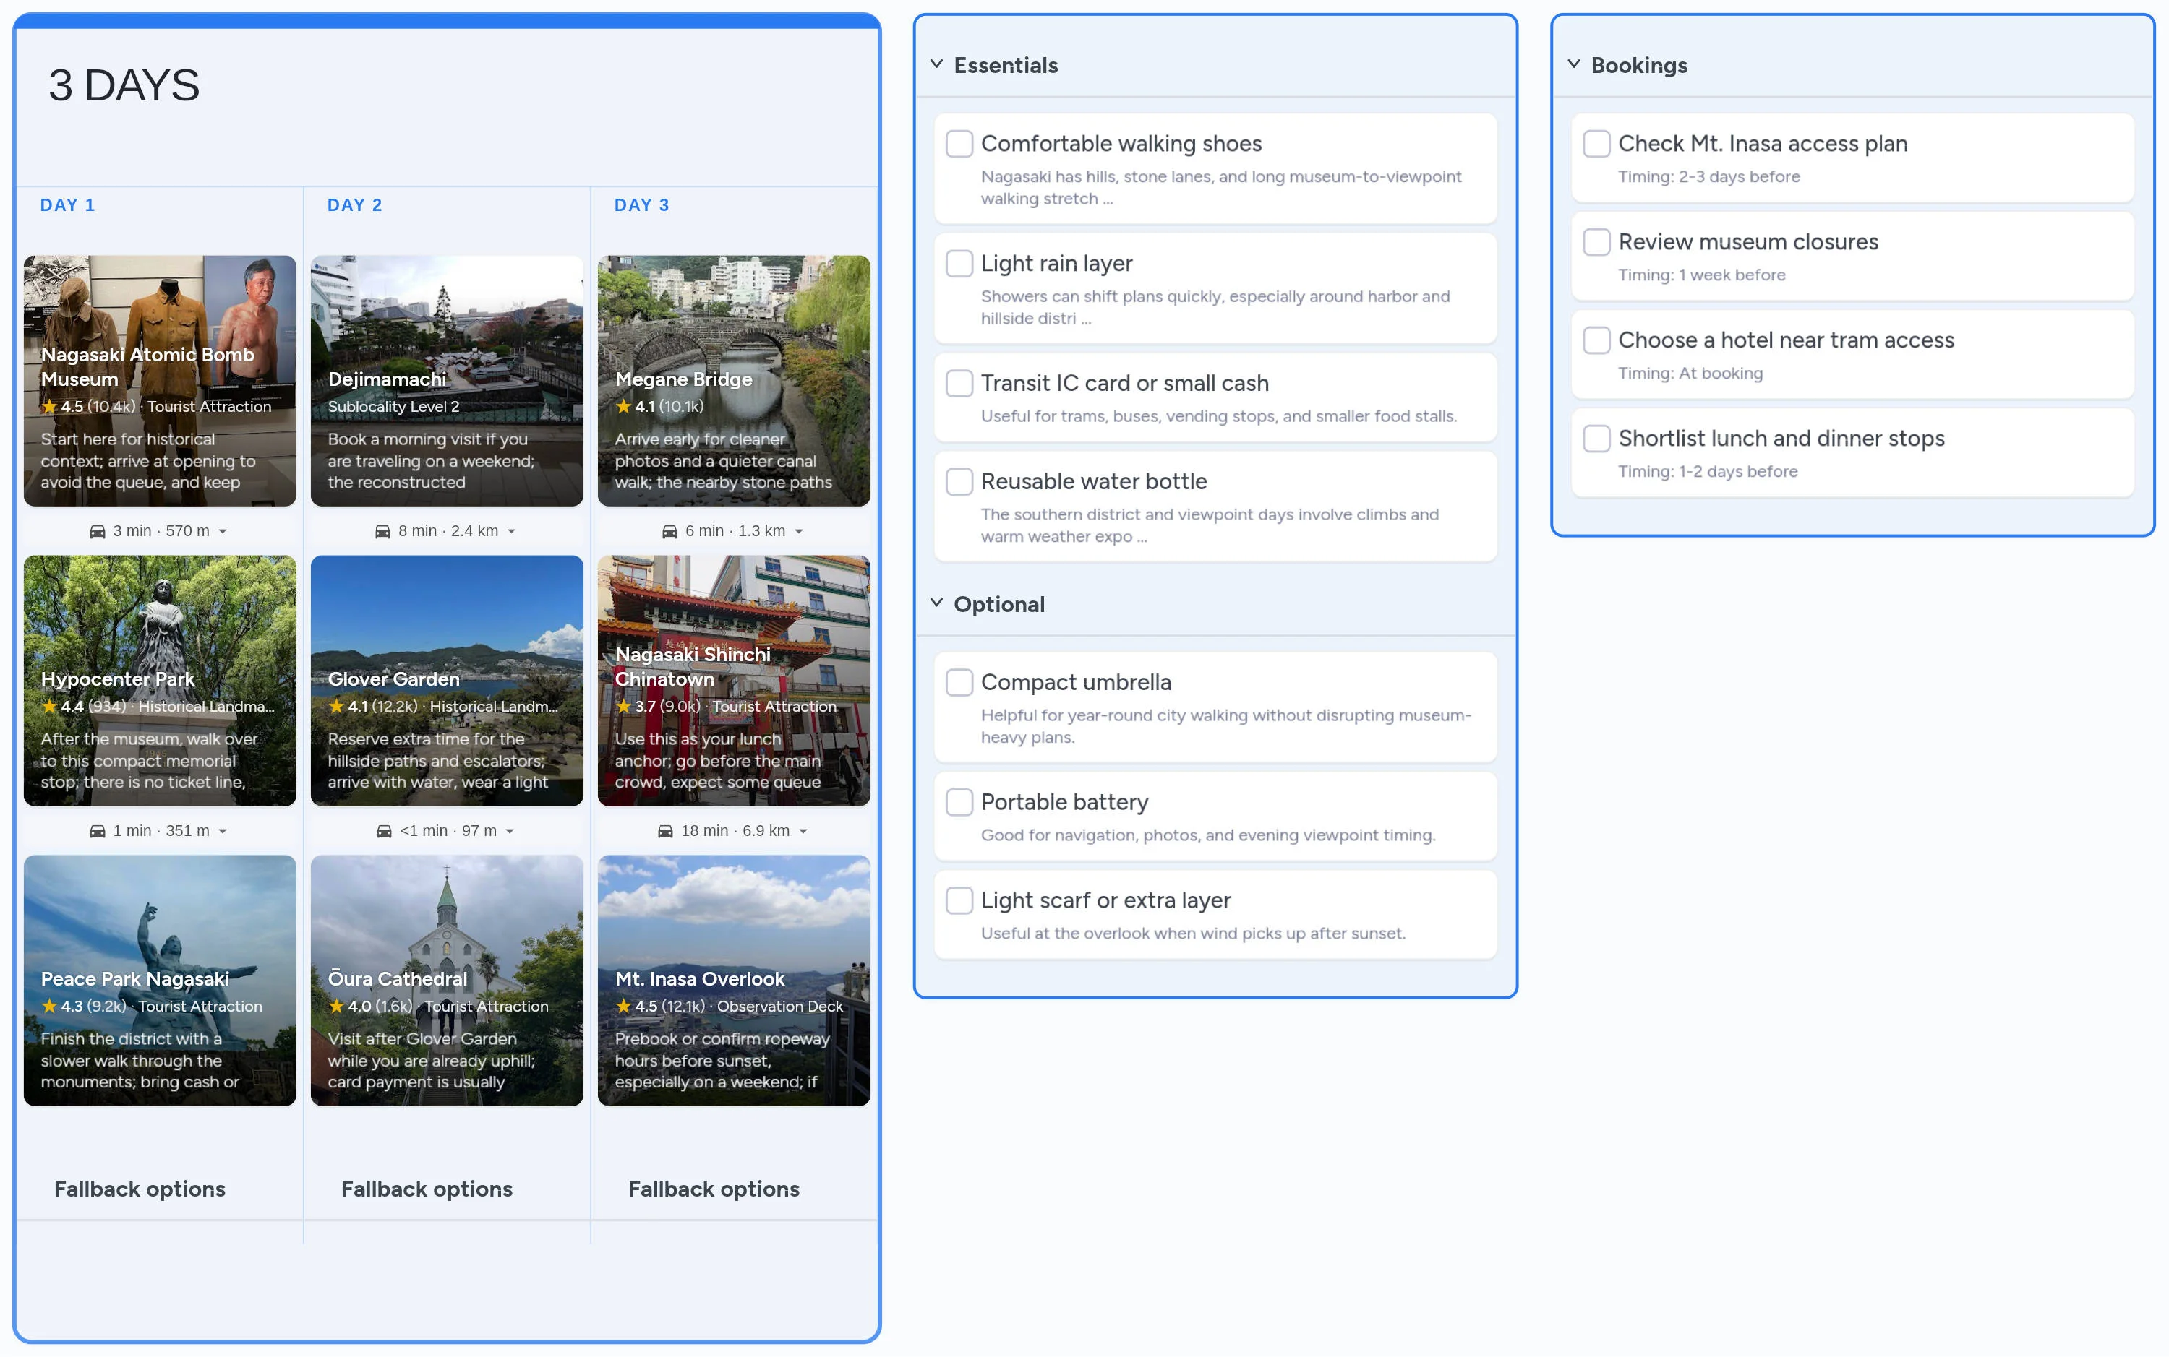Check Comfortable walking shoes box
The height and width of the screenshot is (1357, 2169).
[x=959, y=144]
